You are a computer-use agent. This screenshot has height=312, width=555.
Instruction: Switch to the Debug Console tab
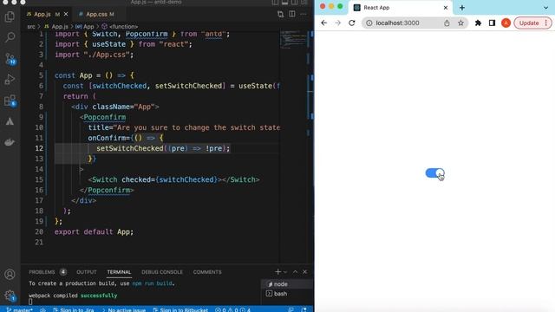(x=162, y=272)
